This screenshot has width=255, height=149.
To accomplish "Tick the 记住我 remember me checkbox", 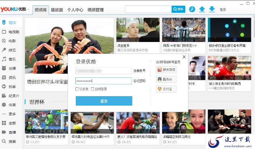I will [x=77, y=89].
